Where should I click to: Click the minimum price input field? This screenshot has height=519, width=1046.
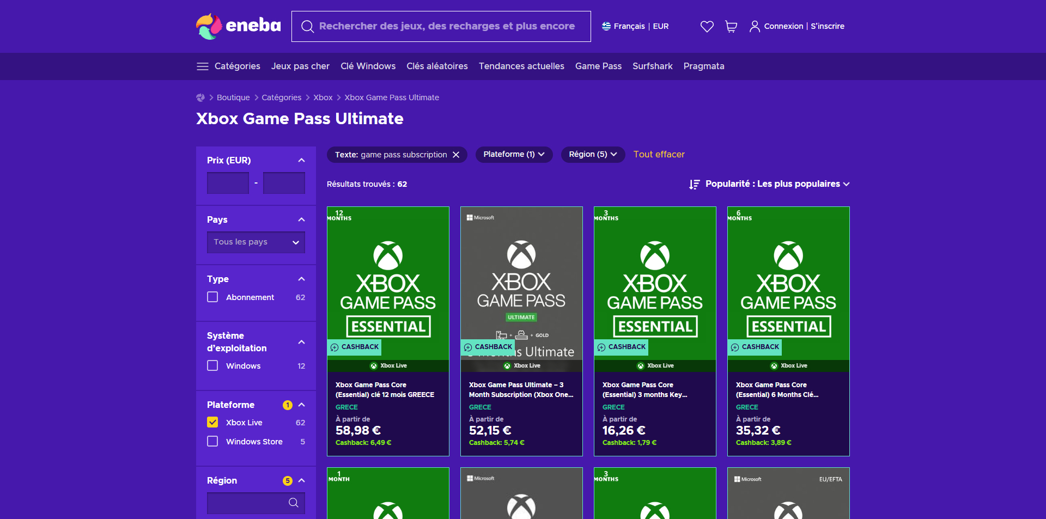coord(228,183)
